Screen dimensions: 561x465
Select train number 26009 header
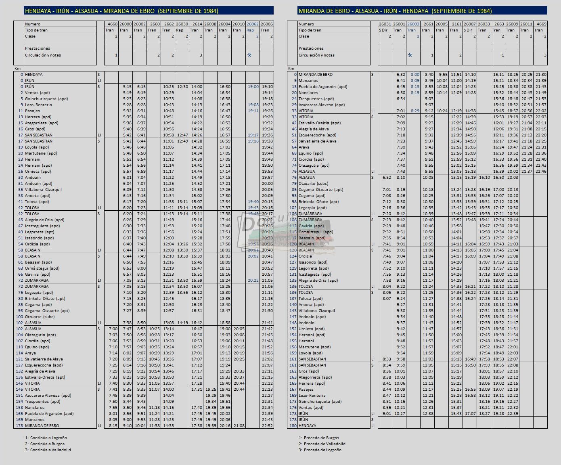(x=512, y=24)
